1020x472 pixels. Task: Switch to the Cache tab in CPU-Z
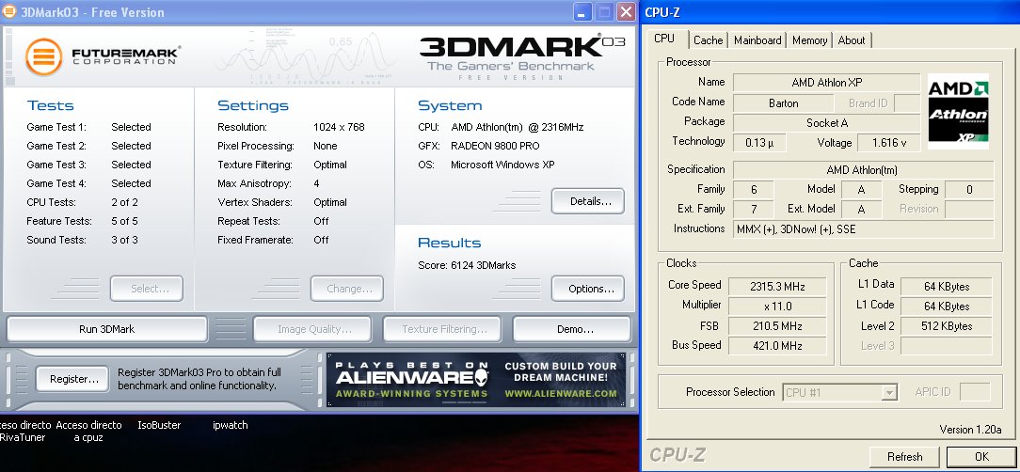pos(708,40)
